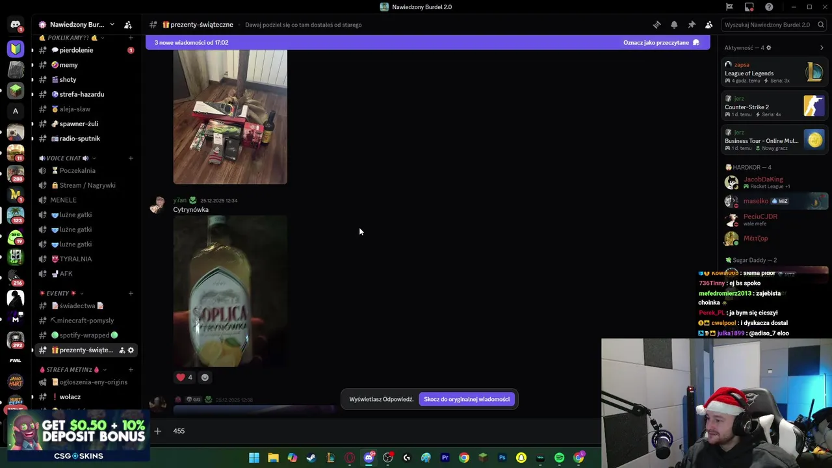Collapse the VOICE CHAT category
The width and height of the screenshot is (832, 468).
coord(68,158)
